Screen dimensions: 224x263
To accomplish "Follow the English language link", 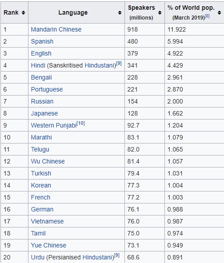I will [41, 53].
